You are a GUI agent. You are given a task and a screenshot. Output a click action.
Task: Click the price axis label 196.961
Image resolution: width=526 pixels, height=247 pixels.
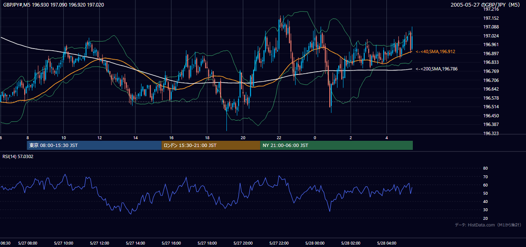point(491,44)
